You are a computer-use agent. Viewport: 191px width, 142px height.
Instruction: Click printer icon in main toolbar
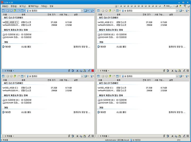177,6
